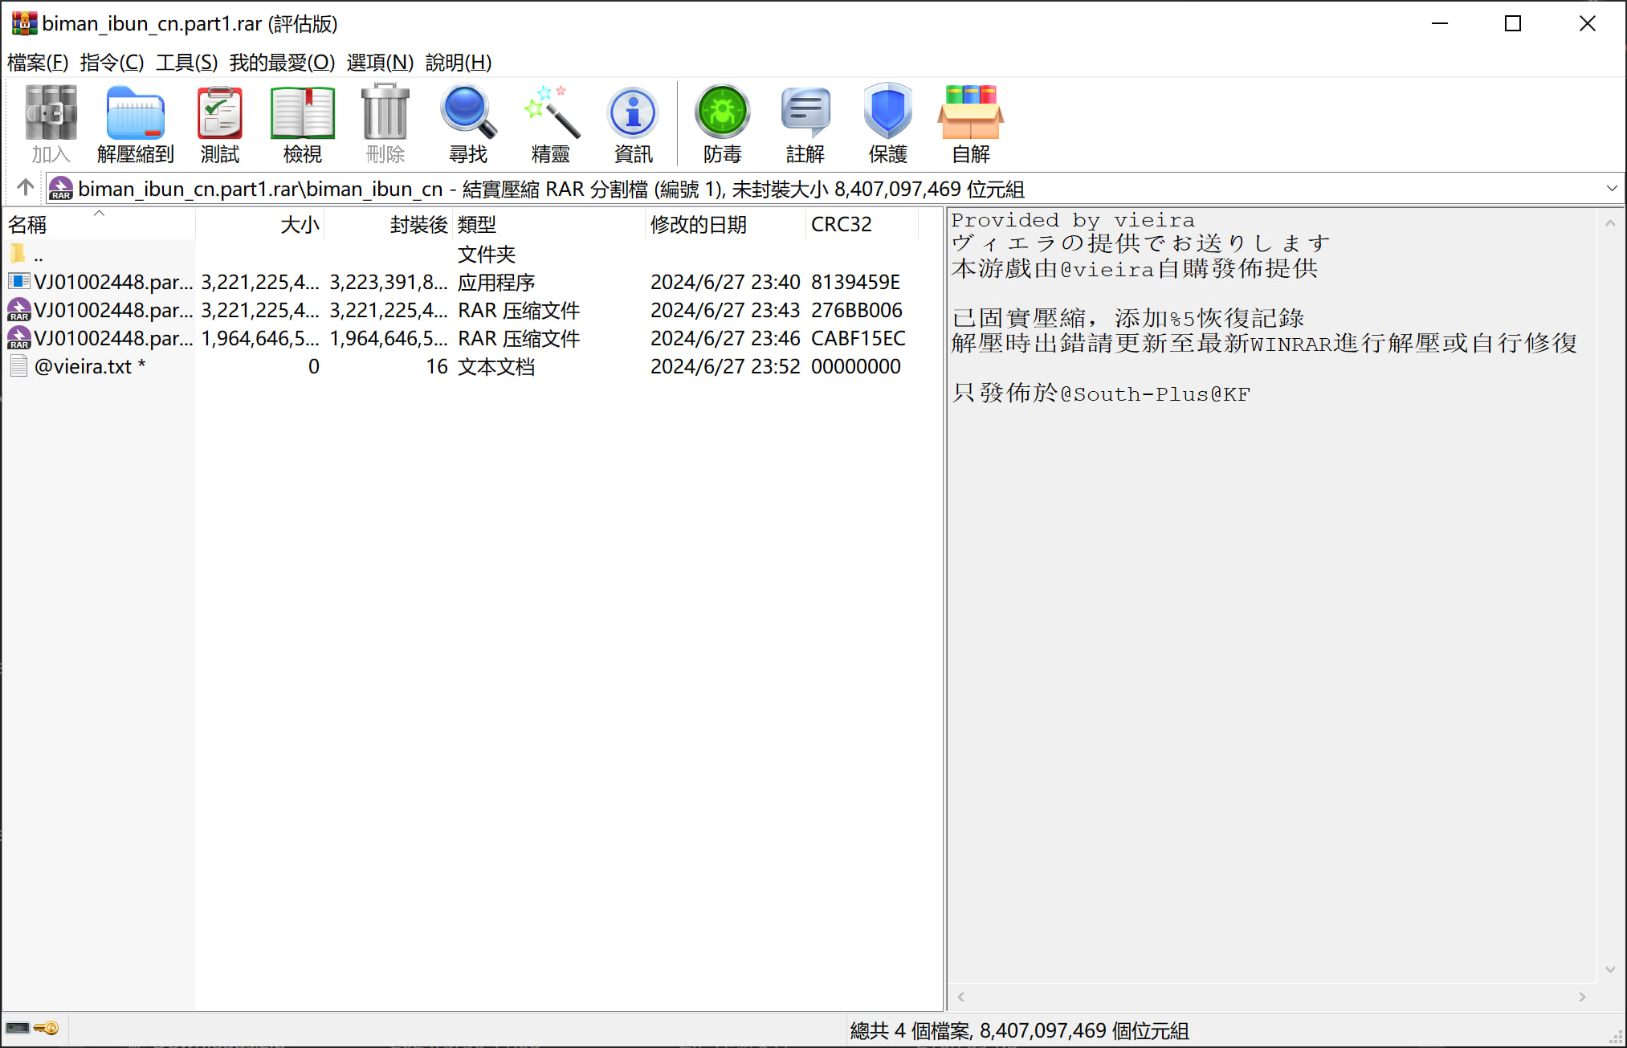This screenshot has height=1048, width=1627.
Task: Show archive 資訊 (Info) icon
Action: click(634, 123)
